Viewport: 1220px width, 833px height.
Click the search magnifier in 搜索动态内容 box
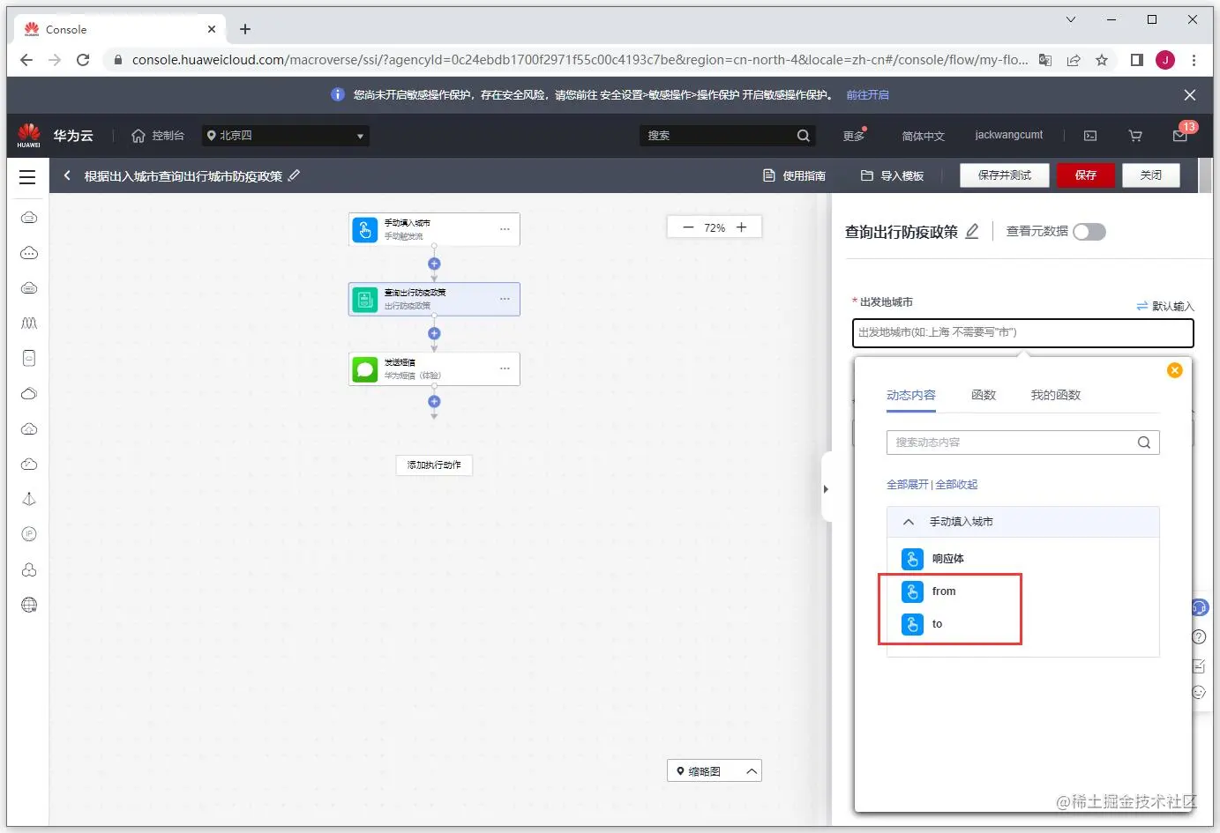pyautogui.click(x=1144, y=443)
